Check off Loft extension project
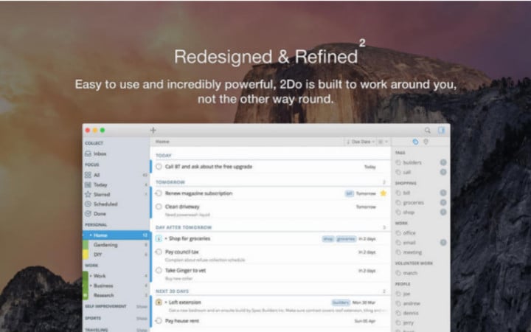This screenshot has height=332, width=531. 159,302
